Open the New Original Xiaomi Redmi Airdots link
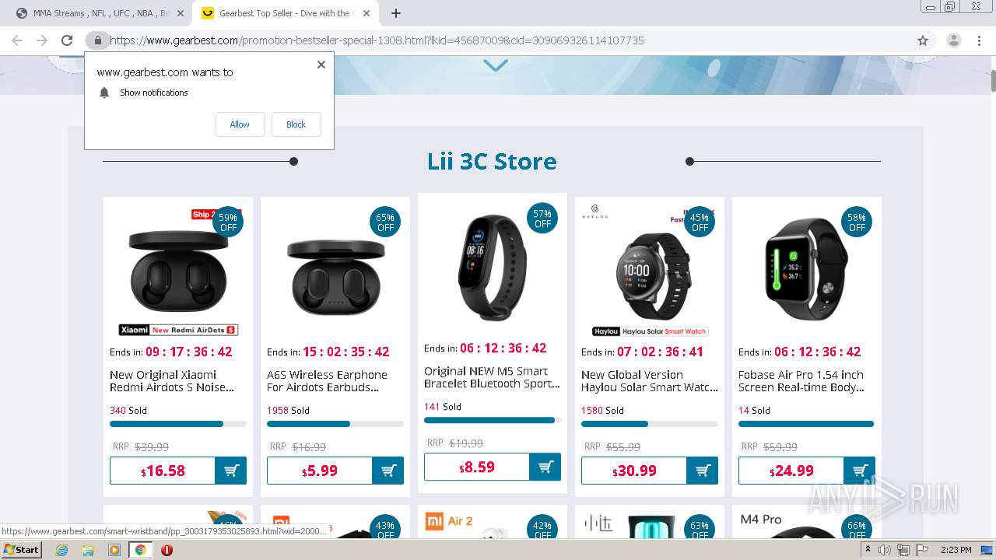This screenshot has height=560, width=996. pos(171,381)
